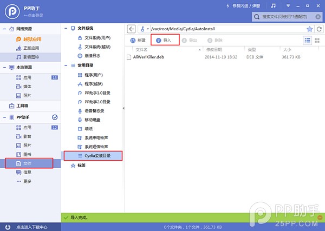Select 影音图铃 in sidebar
Screen dimensions: 325x231
[x=30, y=57]
